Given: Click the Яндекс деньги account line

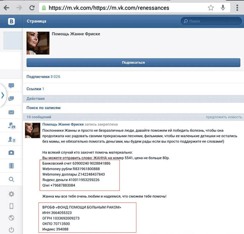Looking at the screenshot, I should coord(71,180).
